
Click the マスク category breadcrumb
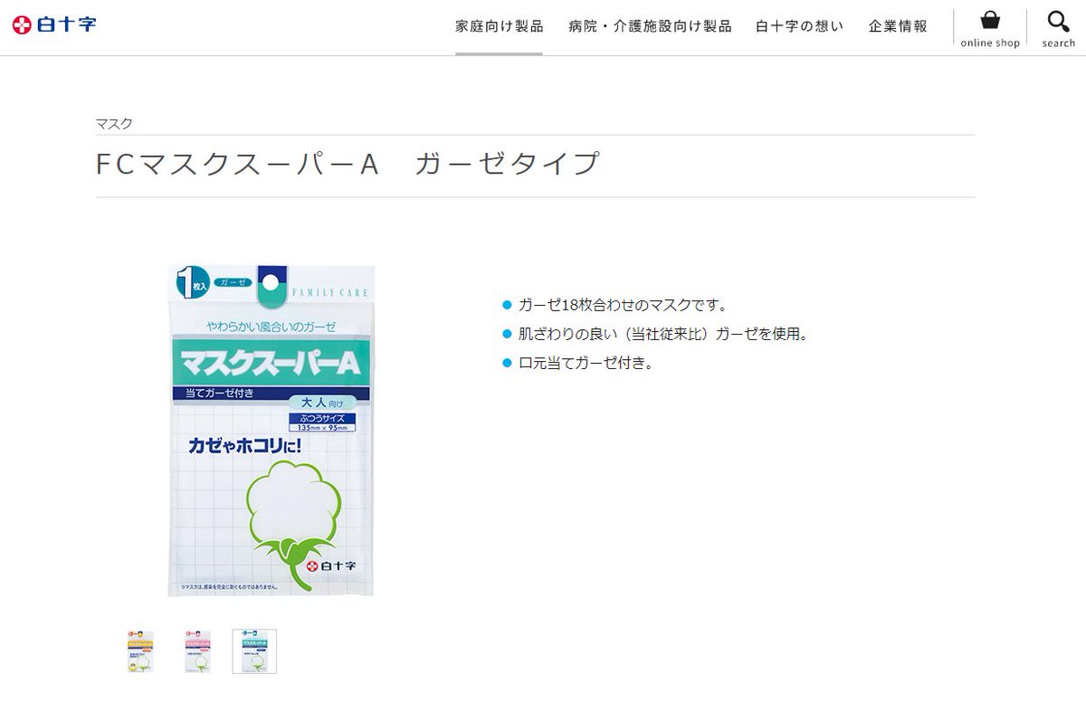[x=114, y=124]
